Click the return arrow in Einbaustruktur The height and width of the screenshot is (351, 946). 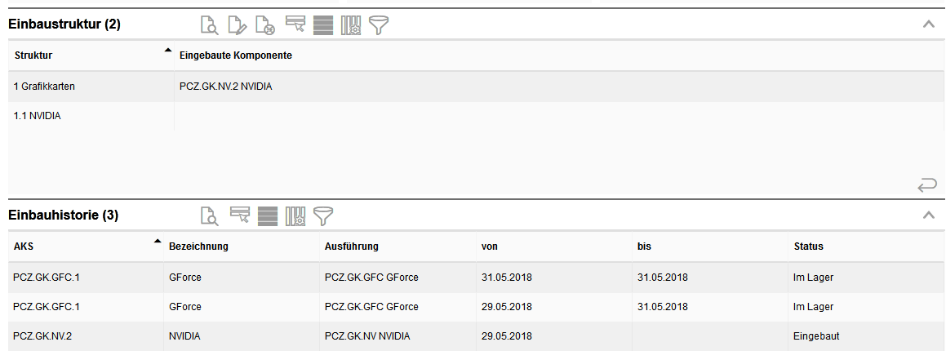(927, 186)
